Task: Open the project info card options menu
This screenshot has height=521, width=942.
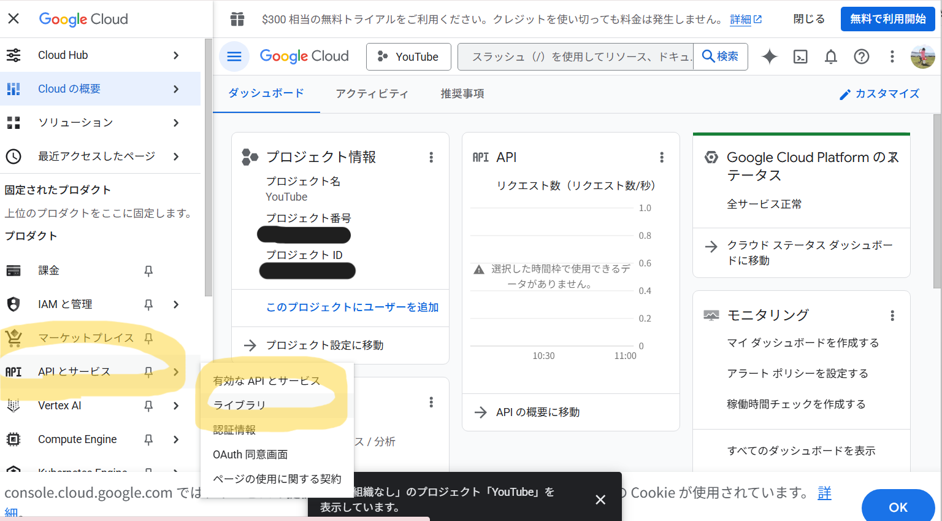Action: click(x=431, y=157)
